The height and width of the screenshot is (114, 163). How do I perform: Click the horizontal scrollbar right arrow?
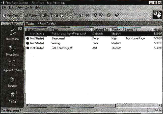[x=160, y=105]
